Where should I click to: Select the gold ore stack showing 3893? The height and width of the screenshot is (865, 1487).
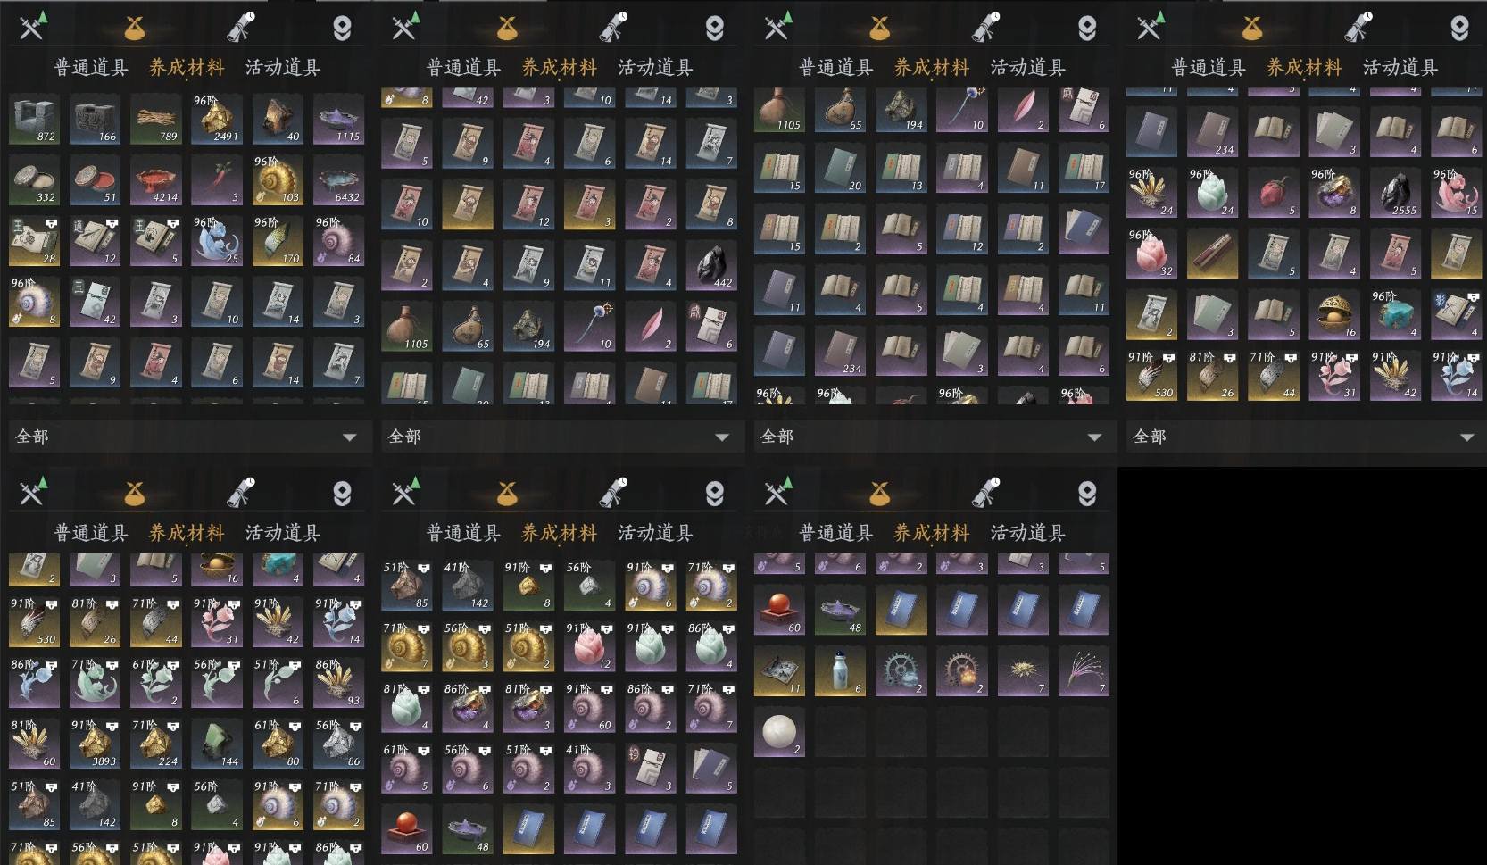point(95,744)
